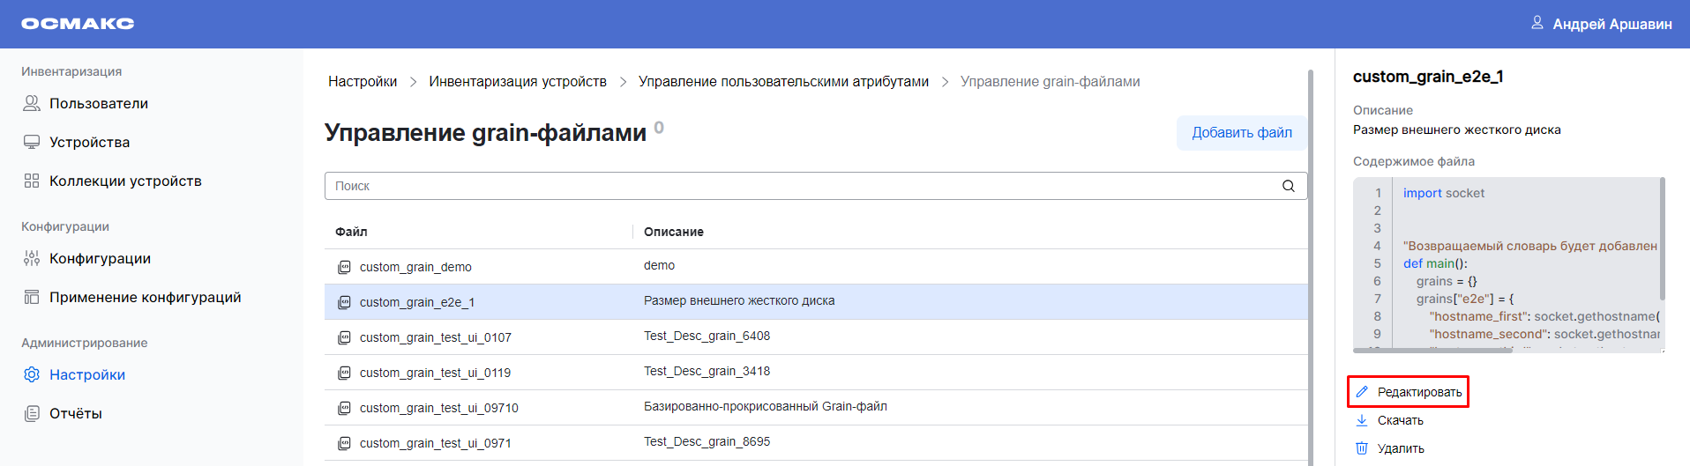
Task: Click the pencil icon next to Редактировать
Action: pyautogui.click(x=1362, y=392)
